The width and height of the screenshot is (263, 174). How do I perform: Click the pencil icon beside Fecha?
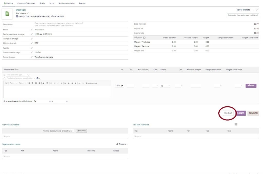[x=32, y=29]
